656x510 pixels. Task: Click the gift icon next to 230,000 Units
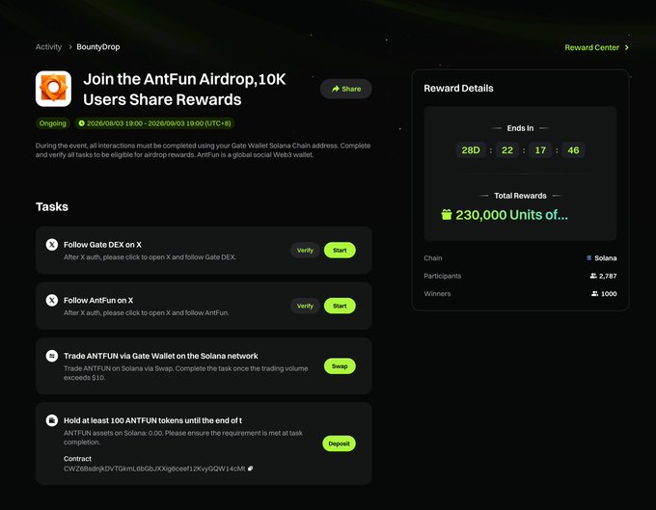(x=447, y=214)
